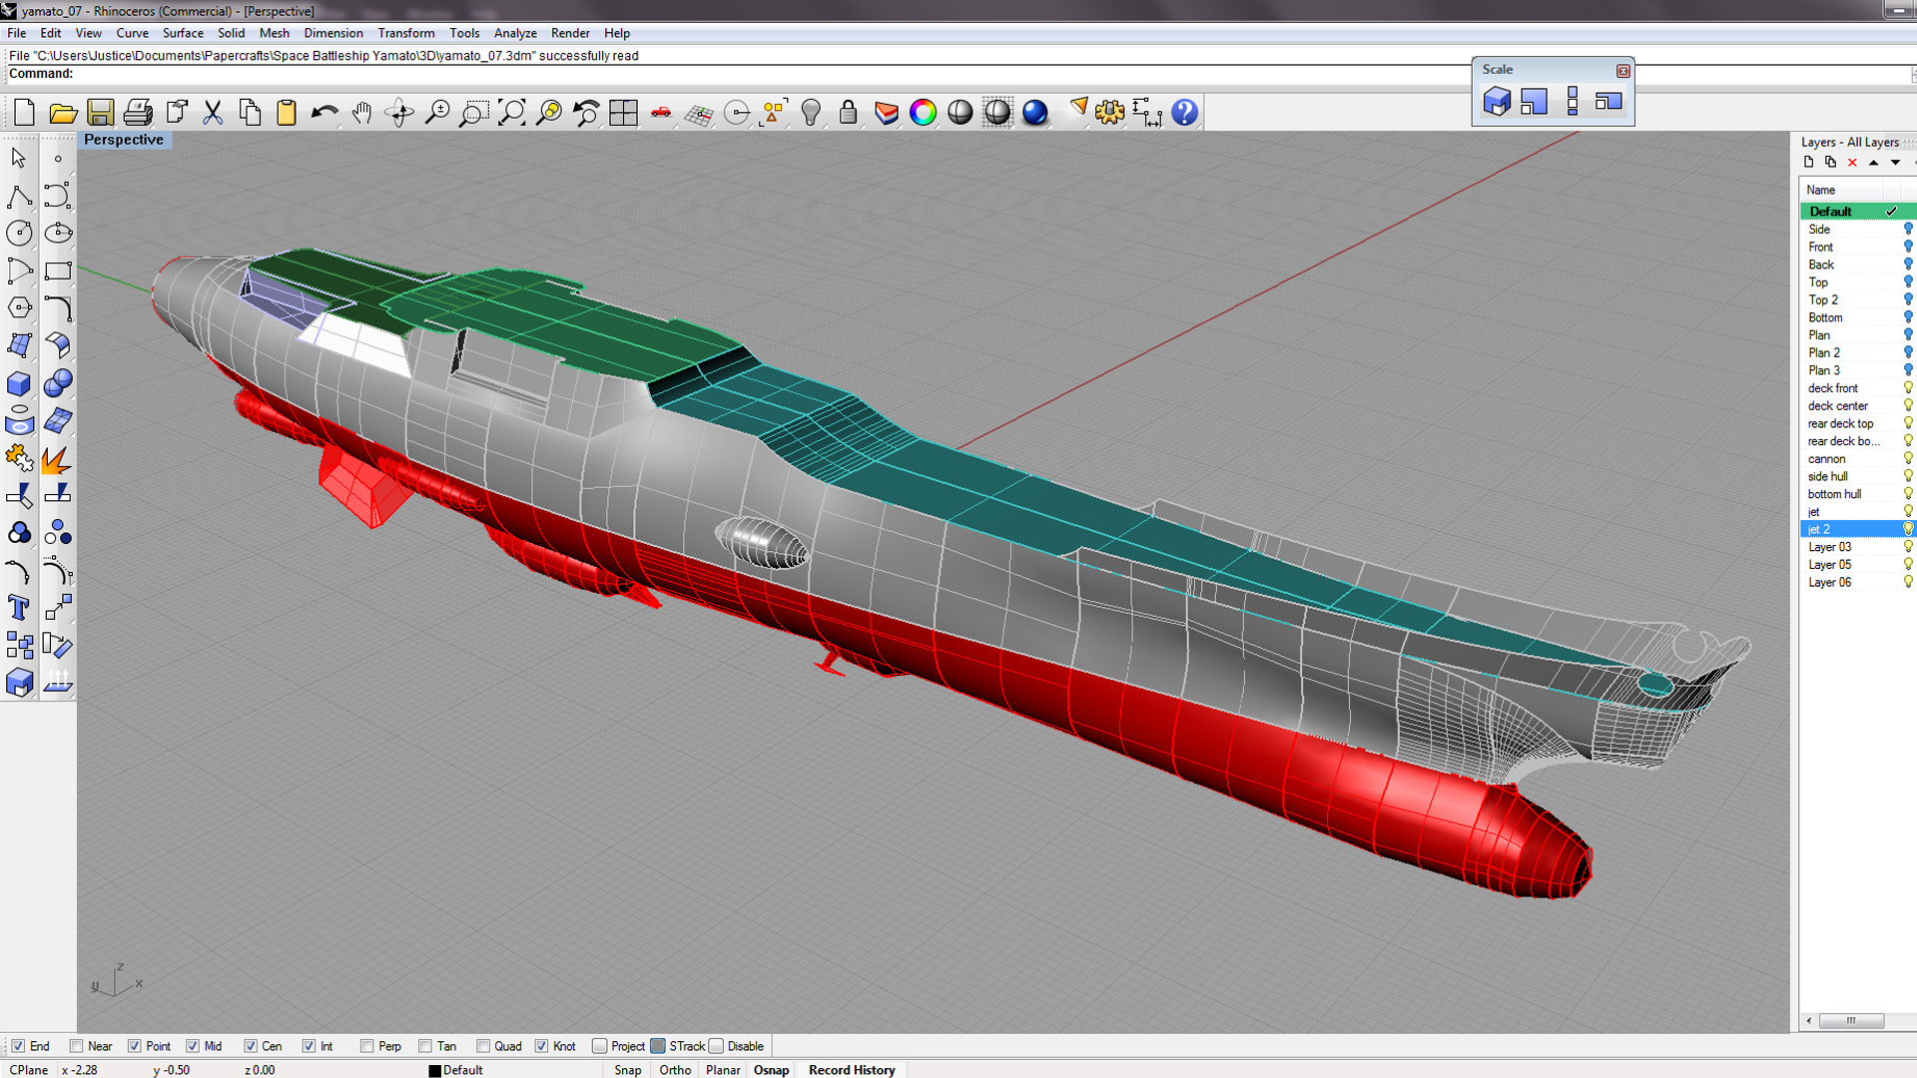
Task: Hide the Side layer via its bulb
Action: click(1908, 229)
